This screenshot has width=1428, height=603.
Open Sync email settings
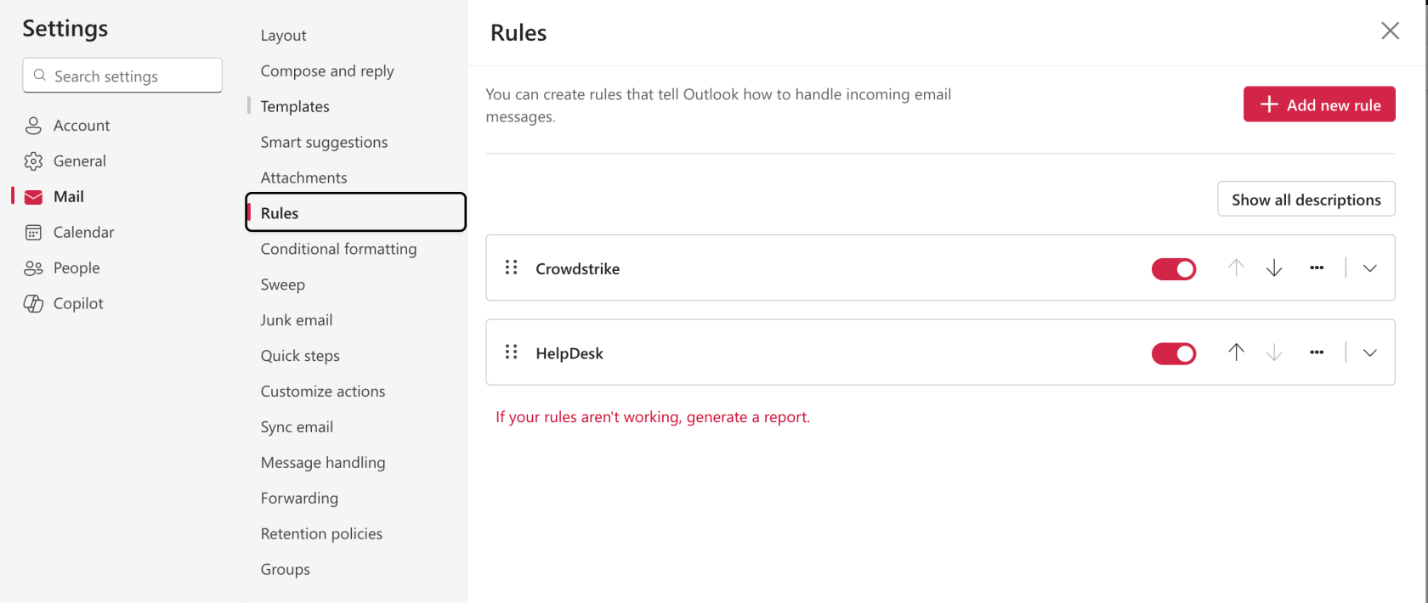[297, 428]
